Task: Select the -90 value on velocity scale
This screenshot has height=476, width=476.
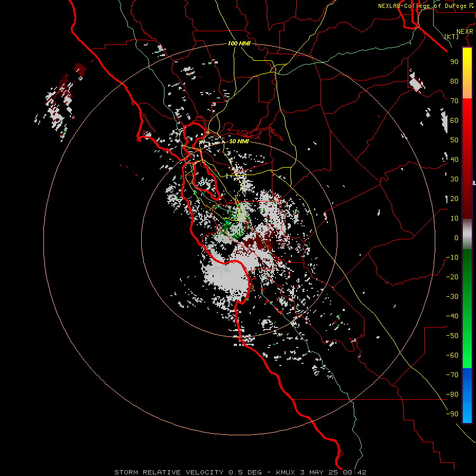Action: pyautogui.click(x=452, y=414)
